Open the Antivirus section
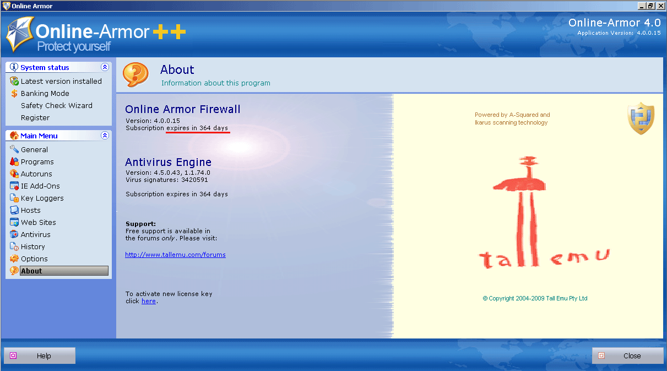 pos(36,234)
